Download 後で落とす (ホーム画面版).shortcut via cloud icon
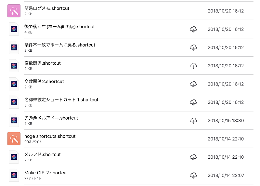The height and width of the screenshot is (186, 260). click(193, 29)
